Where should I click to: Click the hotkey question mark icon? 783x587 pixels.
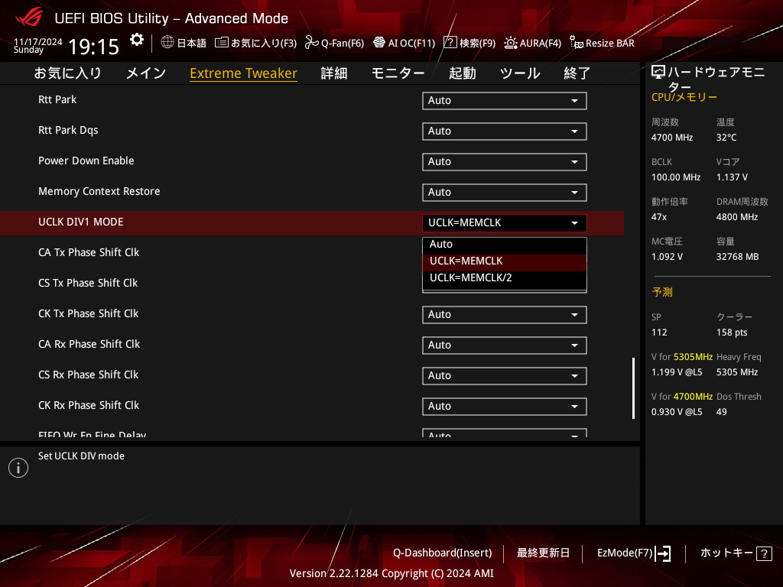pyautogui.click(x=764, y=553)
